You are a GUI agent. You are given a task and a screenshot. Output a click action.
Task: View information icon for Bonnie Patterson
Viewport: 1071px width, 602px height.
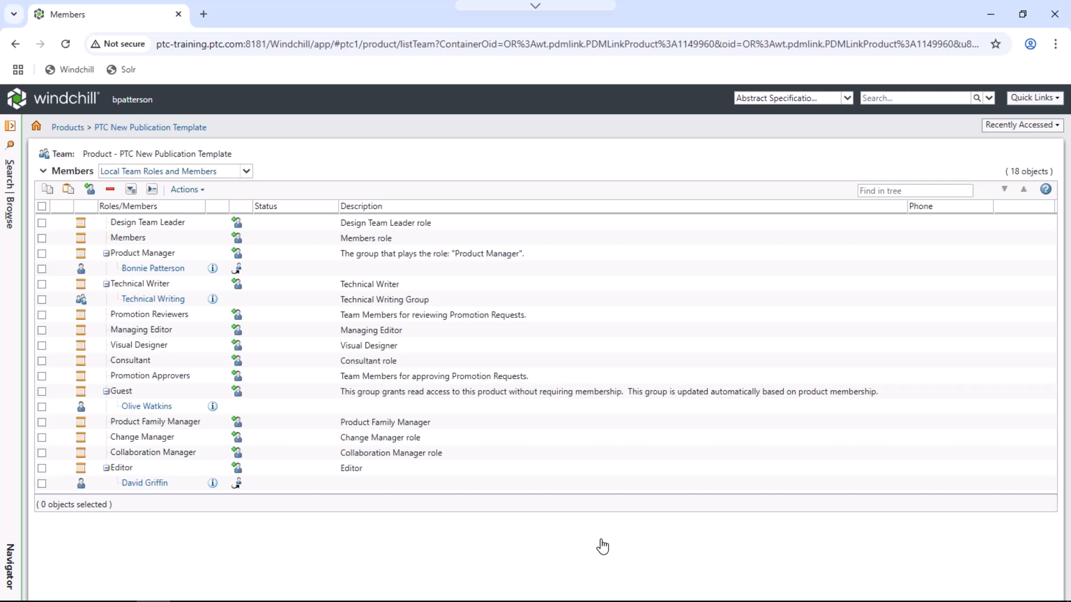click(x=213, y=268)
